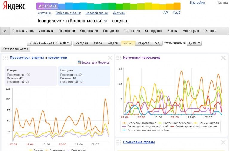Close the Источники переходов widget
Viewport: 230px width, 151px height.
coord(223,58)
